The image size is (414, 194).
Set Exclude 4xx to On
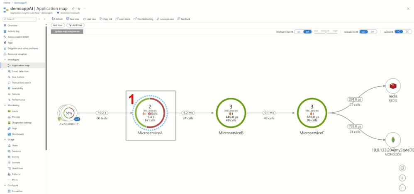tap(363, 32)
